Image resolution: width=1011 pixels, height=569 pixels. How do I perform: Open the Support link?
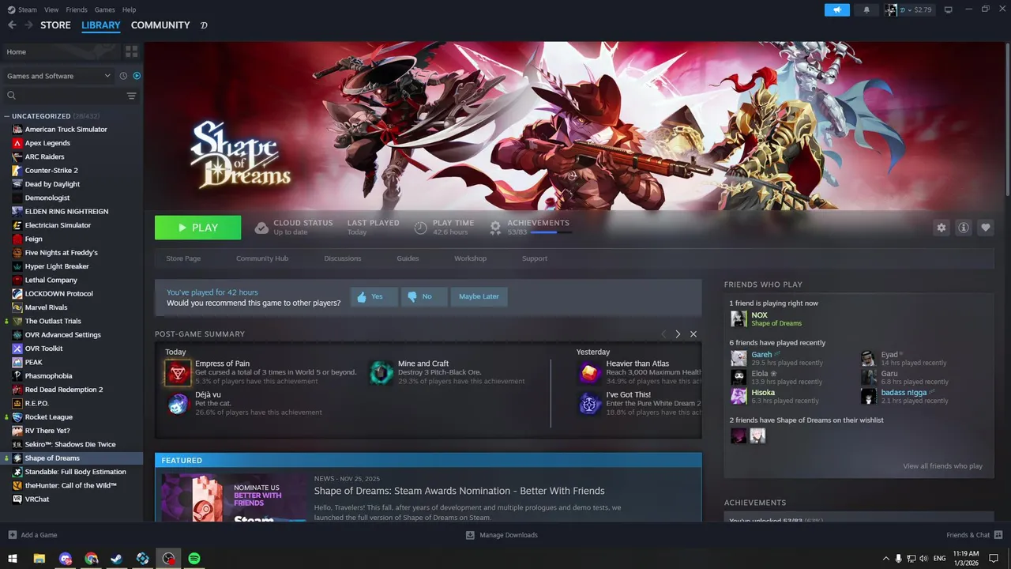pos(535,258)
